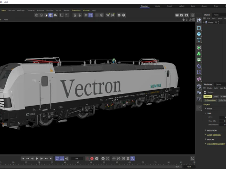Select the Null object tool icon
The image size is (226, 169).
click(x=199, y=20)
